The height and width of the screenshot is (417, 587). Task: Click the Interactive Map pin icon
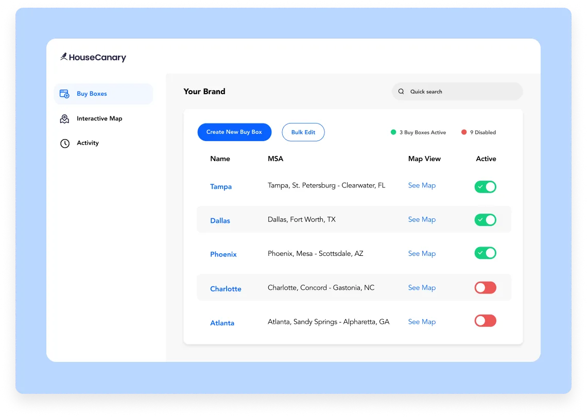[x=64, y=119]
